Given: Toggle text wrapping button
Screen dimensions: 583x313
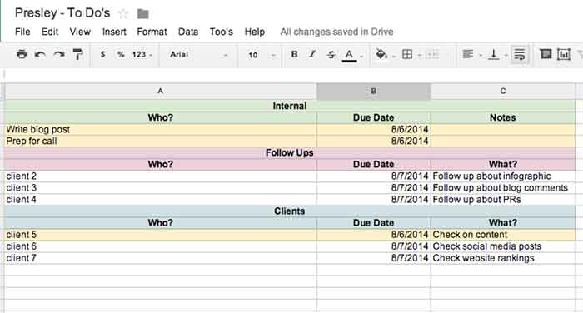Looking at the screenshot, I should [520, 54].
